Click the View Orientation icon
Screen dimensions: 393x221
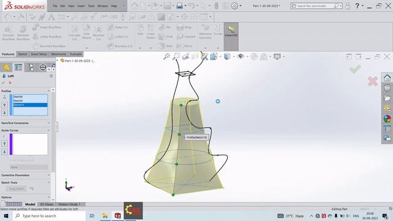tap(214, 56)
